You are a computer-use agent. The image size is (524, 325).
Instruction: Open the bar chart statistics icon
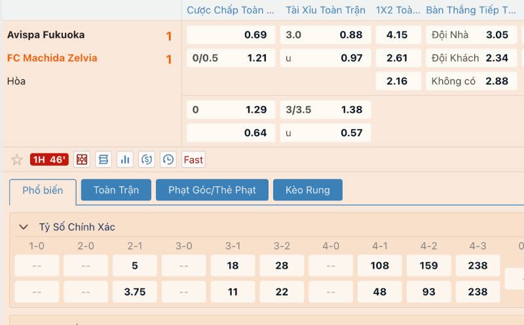(125, 160)
